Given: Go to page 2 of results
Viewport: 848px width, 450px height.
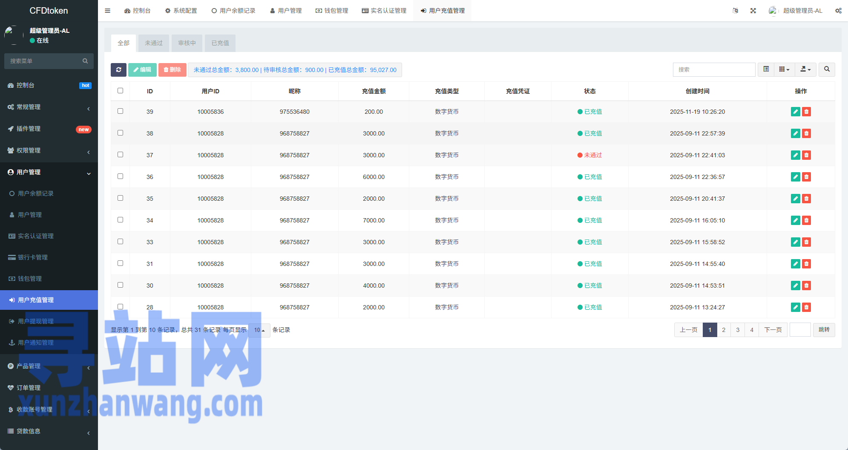Looking at the screenshot, I should coord(724,330).
